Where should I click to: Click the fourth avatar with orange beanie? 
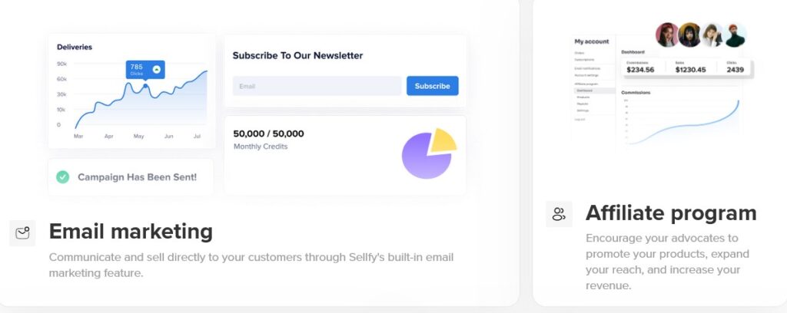click(x=735, y=35)
